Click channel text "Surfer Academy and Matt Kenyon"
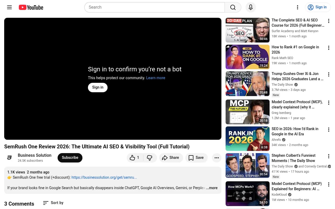 (295, 31)
